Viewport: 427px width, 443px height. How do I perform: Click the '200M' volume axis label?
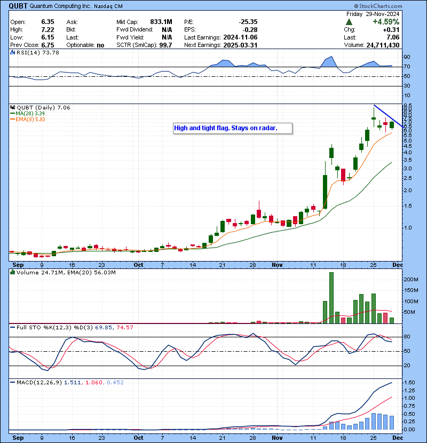pos(411,280)
